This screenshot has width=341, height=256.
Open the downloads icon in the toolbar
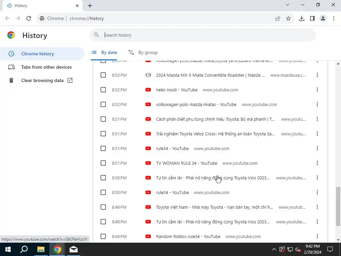coord(302,19)
